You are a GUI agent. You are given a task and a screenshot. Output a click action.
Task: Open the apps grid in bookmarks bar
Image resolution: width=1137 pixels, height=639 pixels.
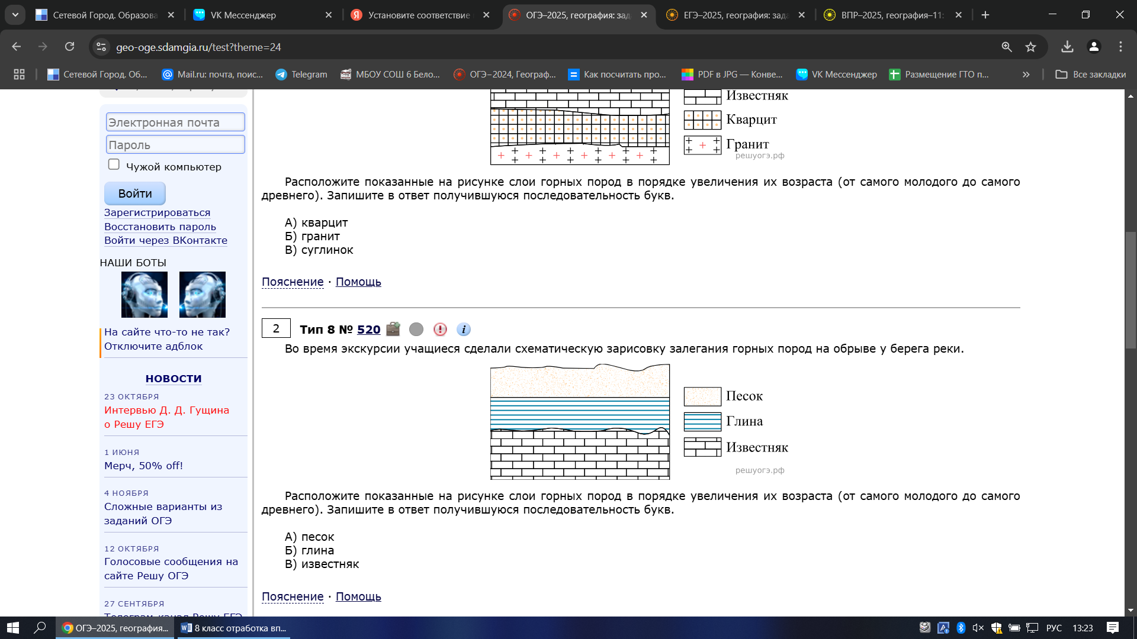(x=19, y=74)
